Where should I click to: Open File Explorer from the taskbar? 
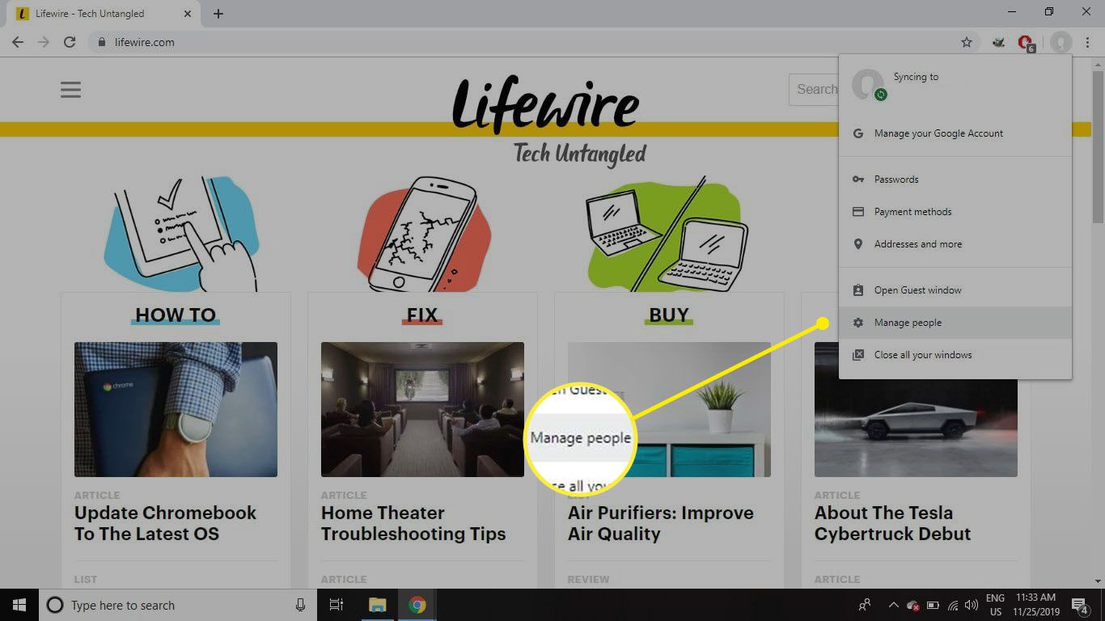tap(377, 605)
